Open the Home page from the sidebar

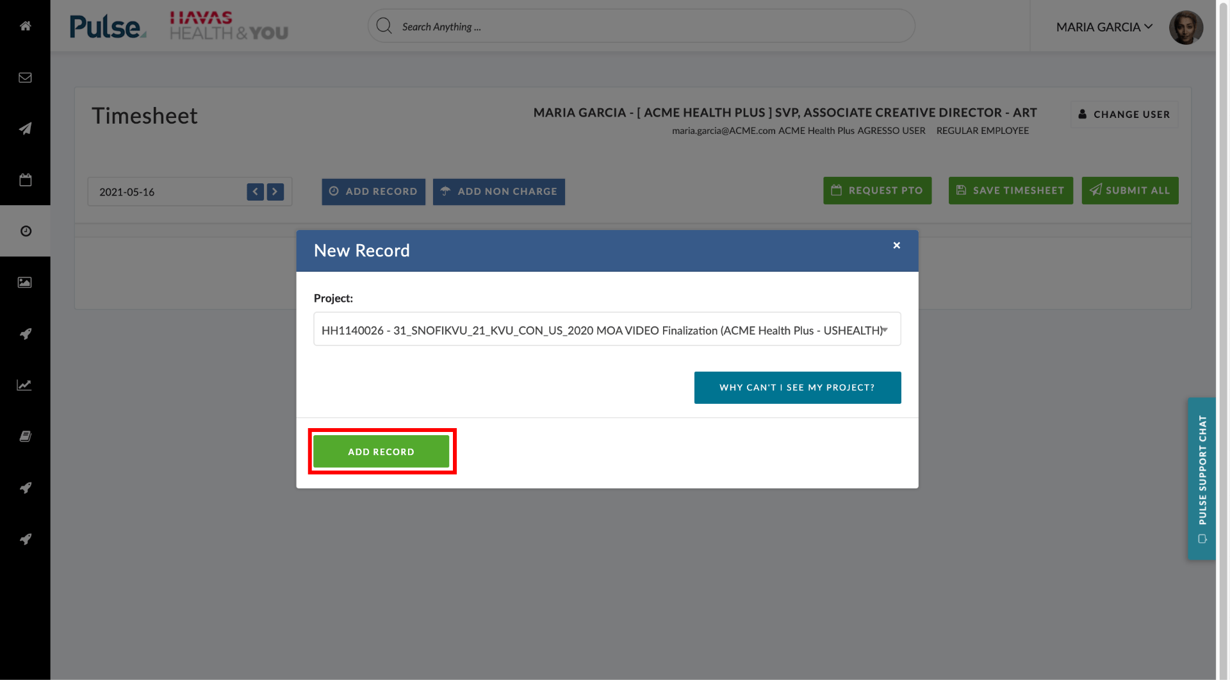point(26,26)
